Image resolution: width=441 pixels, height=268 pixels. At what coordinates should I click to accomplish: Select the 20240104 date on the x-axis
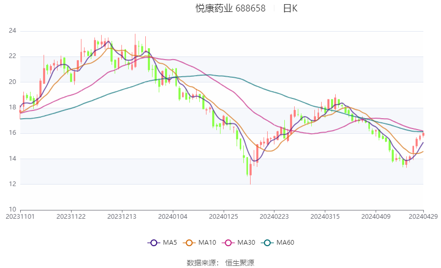172,216
